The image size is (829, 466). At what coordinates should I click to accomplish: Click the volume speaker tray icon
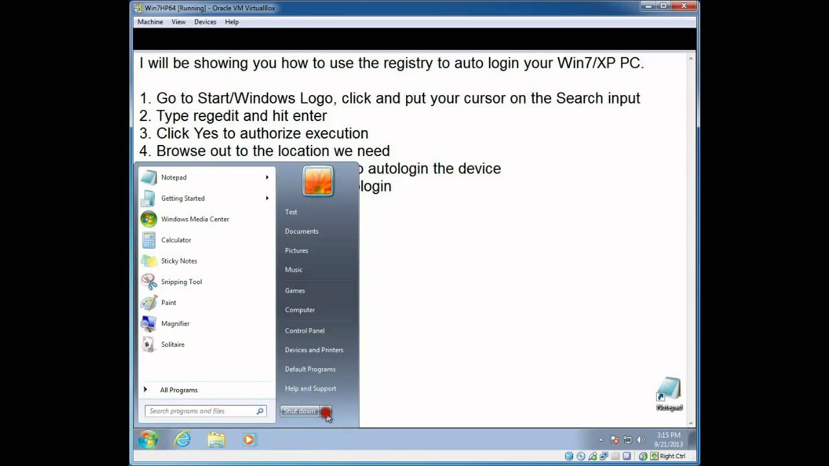pos(641,440)
